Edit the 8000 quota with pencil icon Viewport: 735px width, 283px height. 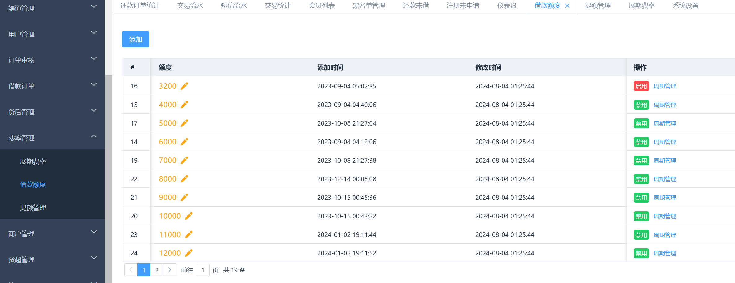[184, 179]
